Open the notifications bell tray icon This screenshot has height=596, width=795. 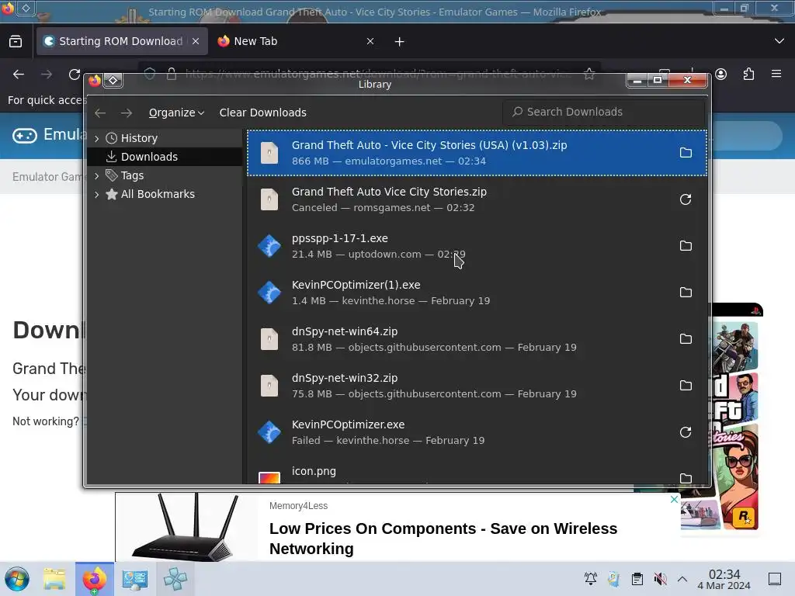591,579
